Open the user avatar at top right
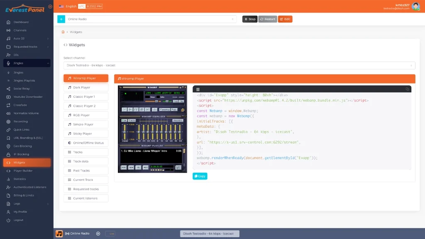 tap(415, 6)
